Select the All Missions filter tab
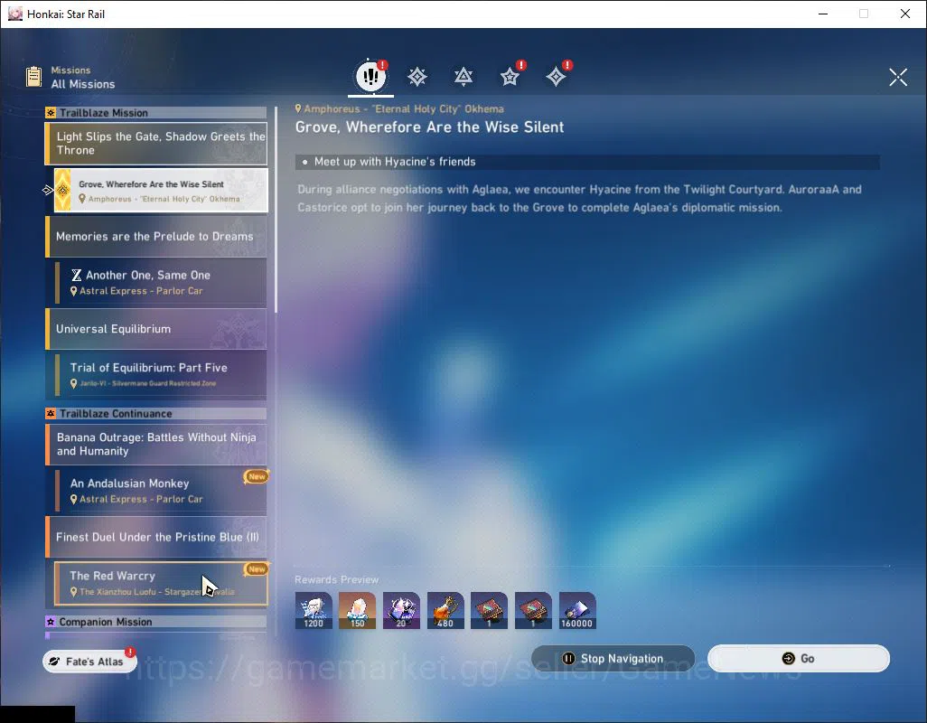This screenshot has width=927, height=723. tap(370, 76)
